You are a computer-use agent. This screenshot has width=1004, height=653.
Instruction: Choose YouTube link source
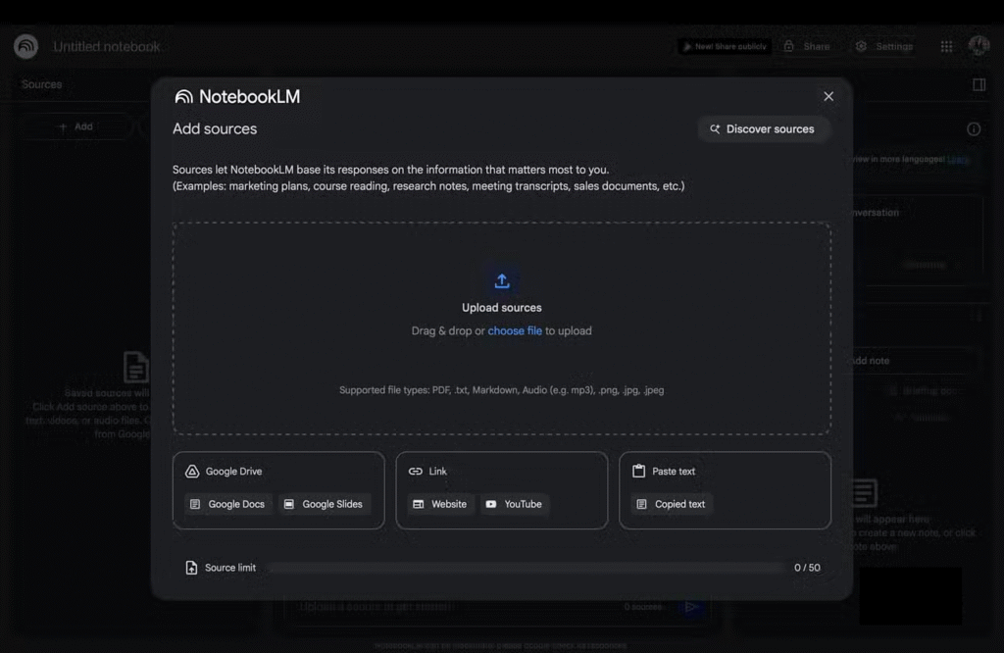tap(515, 504)
